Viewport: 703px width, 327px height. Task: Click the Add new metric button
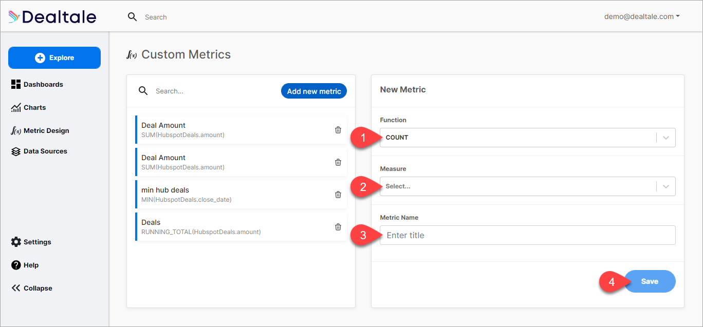[x=314, y=91]
